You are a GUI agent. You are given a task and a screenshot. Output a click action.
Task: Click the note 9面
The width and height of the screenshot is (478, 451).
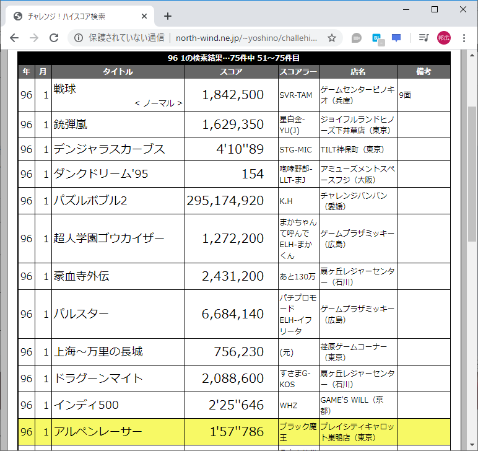(x=405, y=95)
